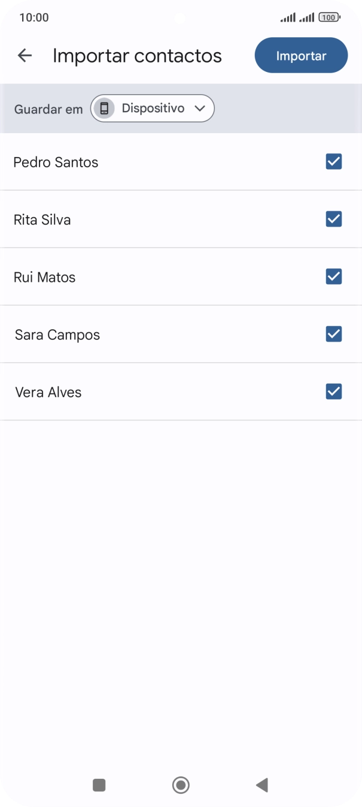Expand the Guardar em chevron
Screen dimensions: 362x807
pyautogui.click(x=200, y=109)
